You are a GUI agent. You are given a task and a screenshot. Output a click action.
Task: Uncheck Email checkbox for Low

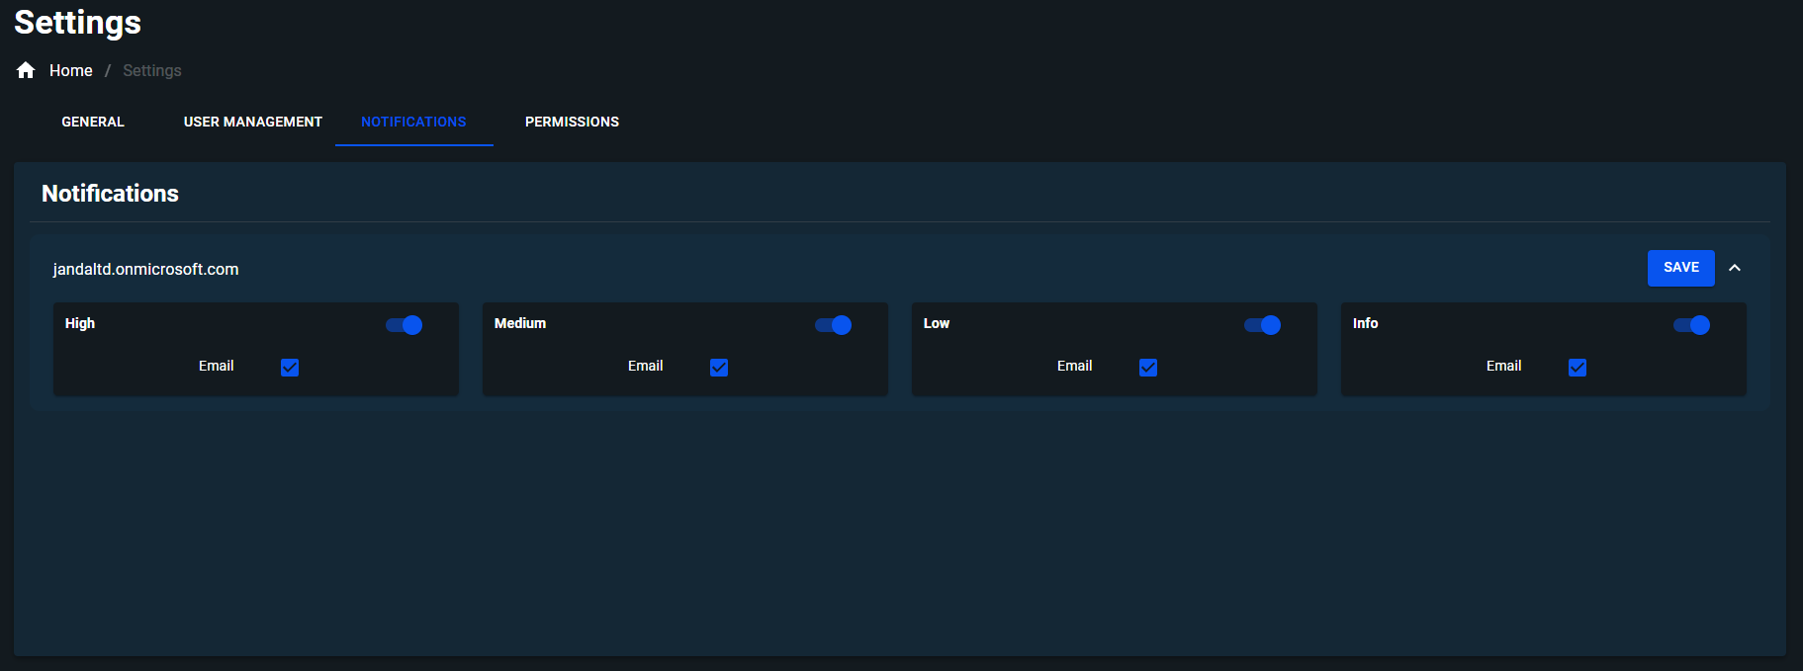[x=1148, y=368]
